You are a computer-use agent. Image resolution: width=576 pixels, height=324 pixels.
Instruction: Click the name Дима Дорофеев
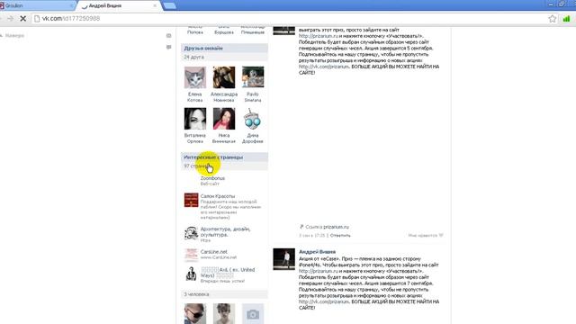click(x=253, y=138)
